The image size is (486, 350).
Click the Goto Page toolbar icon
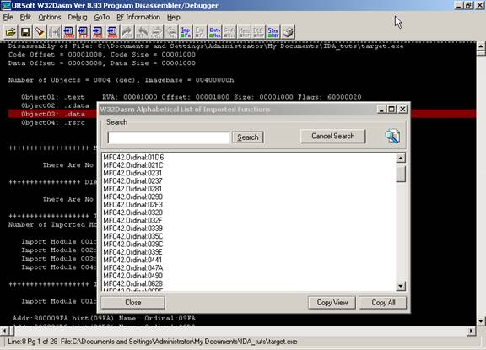(x=98, y=32)
